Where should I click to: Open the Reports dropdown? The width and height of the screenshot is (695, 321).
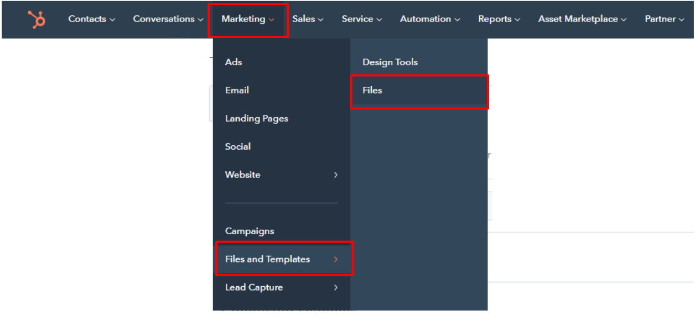[x=499, y=19]
